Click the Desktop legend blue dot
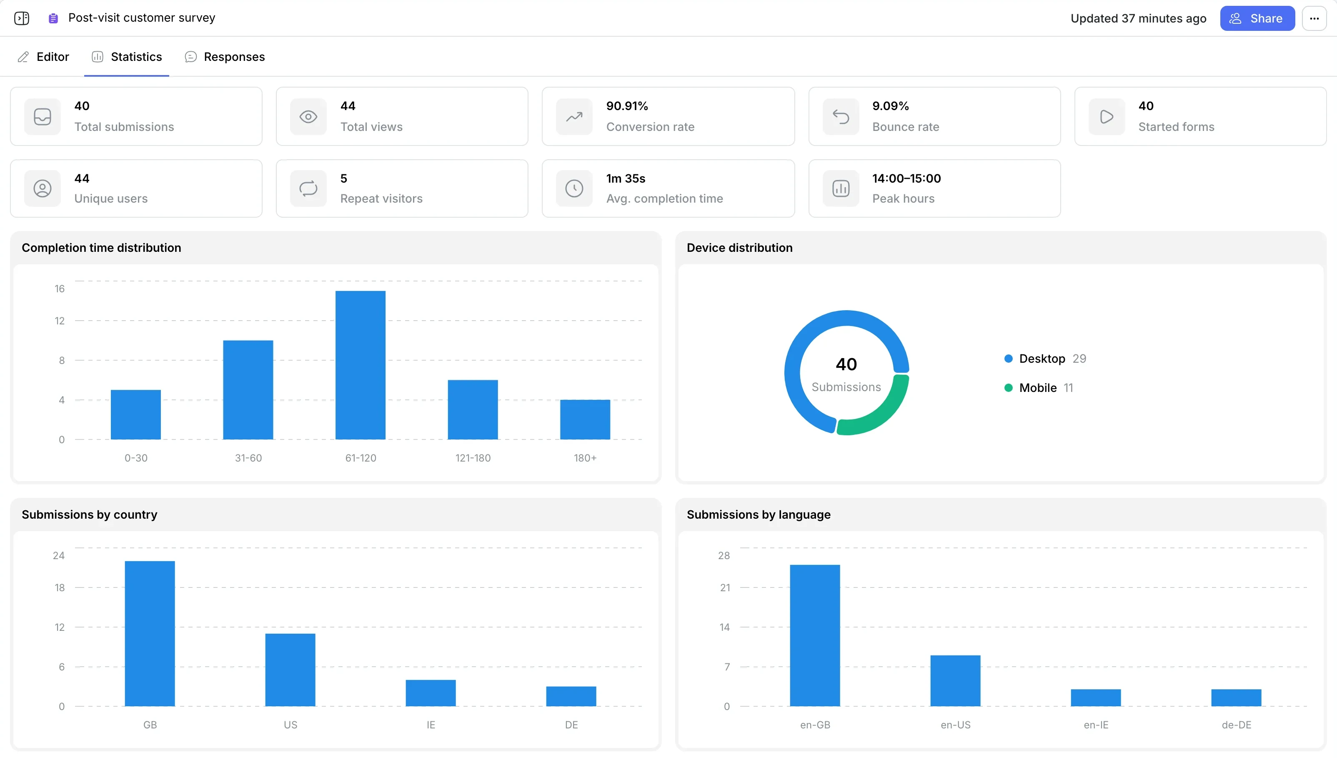The image size is (1337, 758). tap(1008, 359)
